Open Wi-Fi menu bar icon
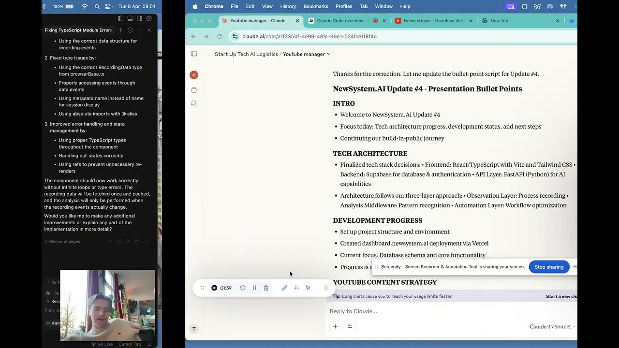 (85, 6)
